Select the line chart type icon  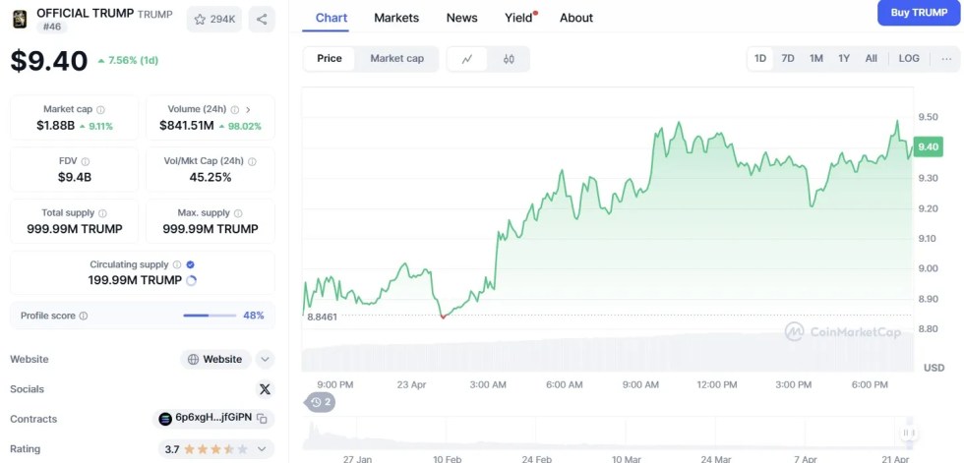point(467,59)
